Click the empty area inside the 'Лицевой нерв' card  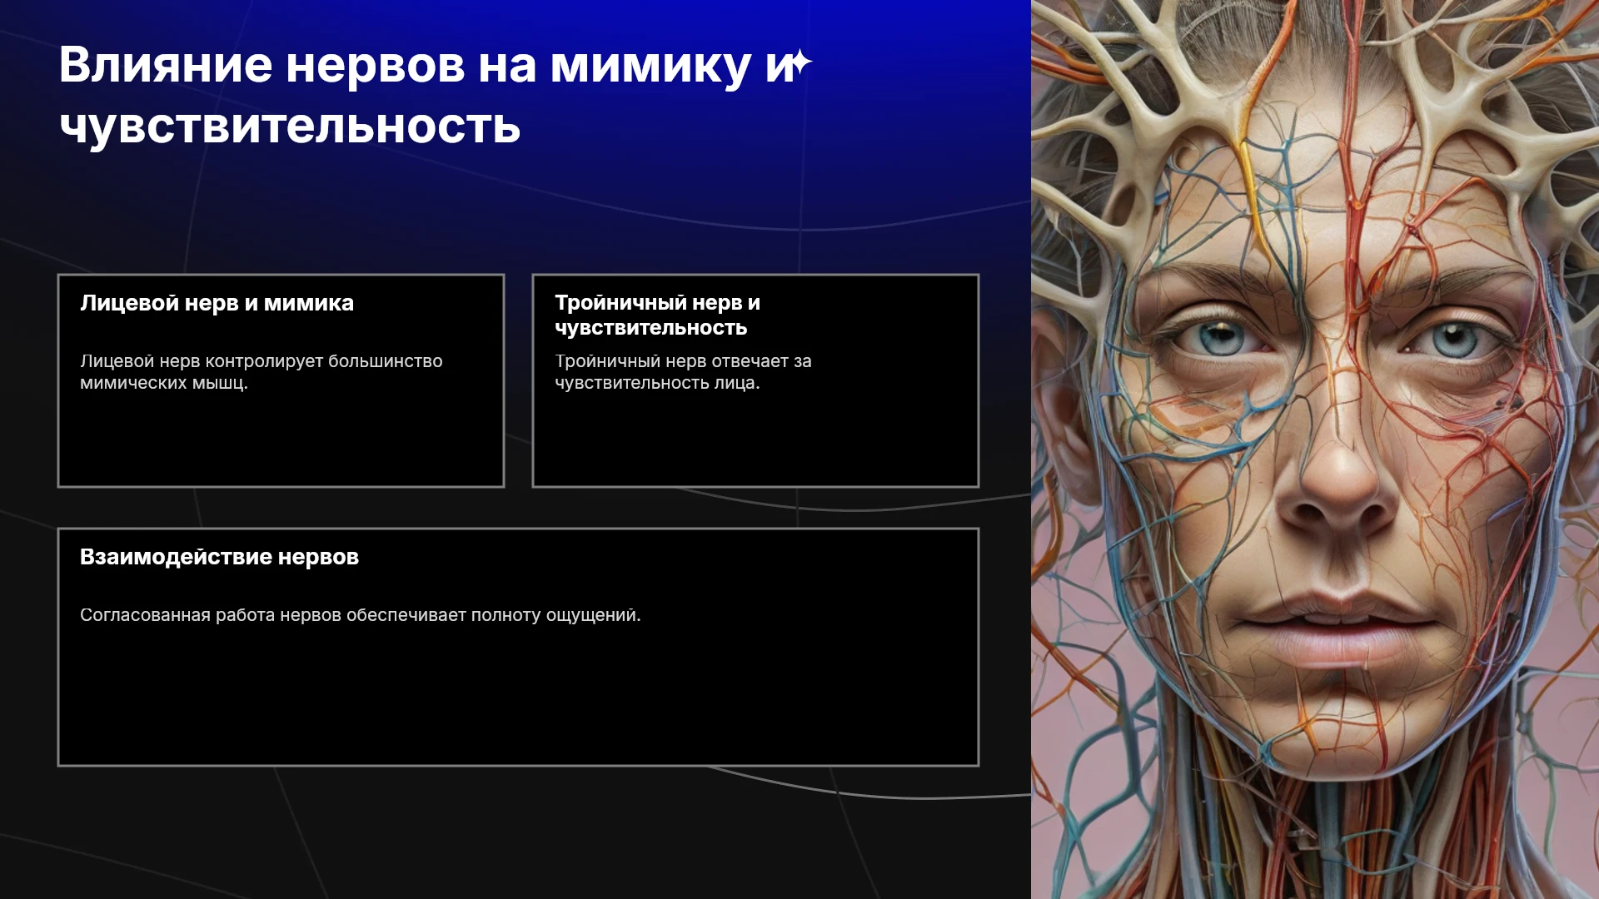point(281,441)
